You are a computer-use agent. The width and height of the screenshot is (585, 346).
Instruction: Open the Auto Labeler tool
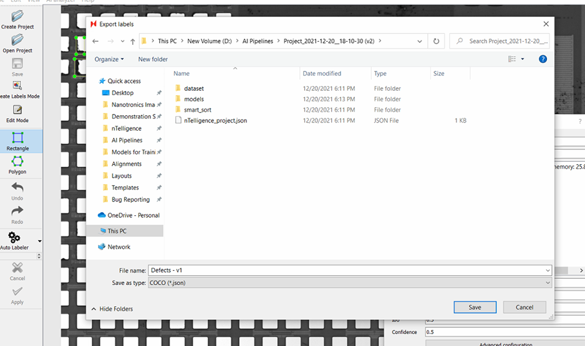click(x=14, y=238)
